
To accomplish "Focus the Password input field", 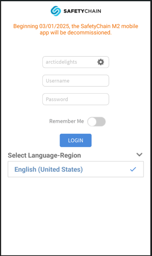I will tap(76, 99).
